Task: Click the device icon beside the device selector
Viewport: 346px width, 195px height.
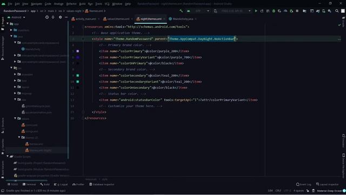Action: tap(215, 11)
